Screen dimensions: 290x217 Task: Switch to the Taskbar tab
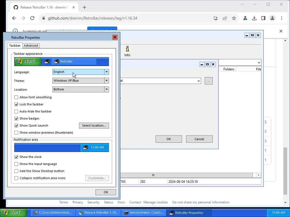(15, 45)
